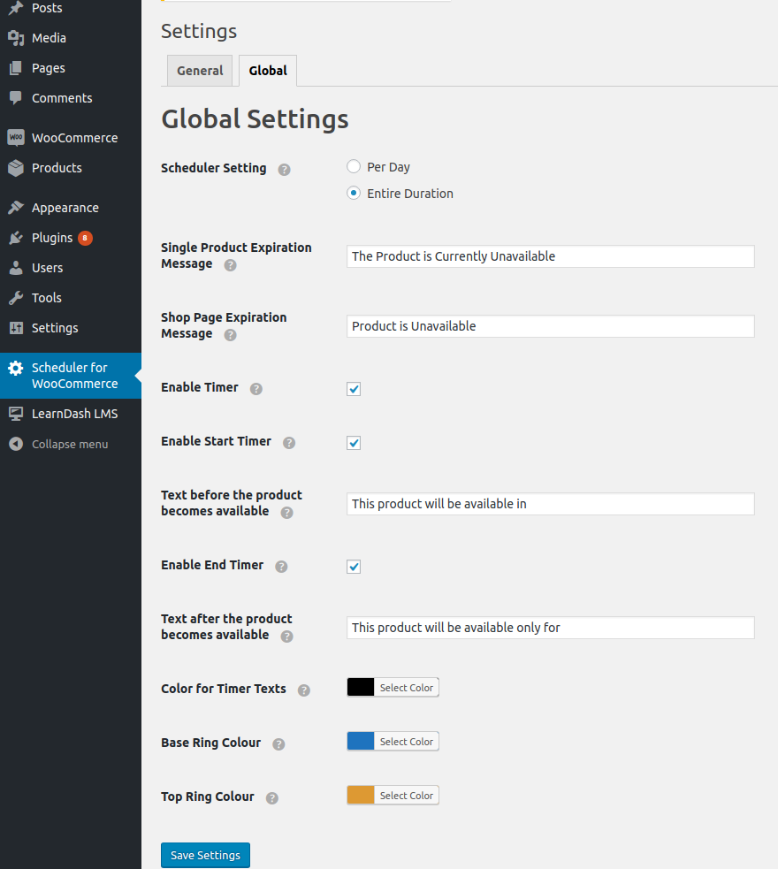The image size is (778, 869).
Task: Show help for Single Product Expiration Message
Action: click(231, 265)
